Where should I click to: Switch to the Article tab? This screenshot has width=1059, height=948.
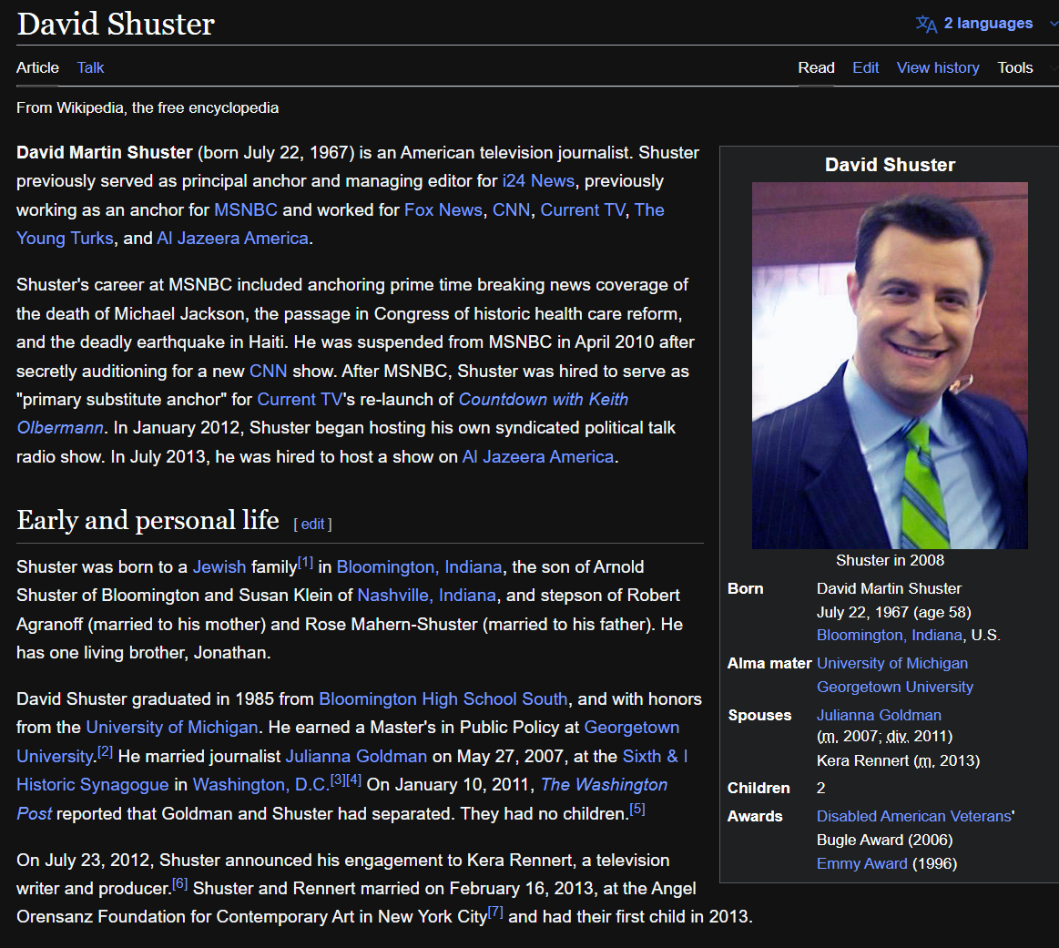(x=38, y=67)
